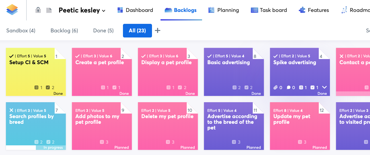Open the Backlog (6) tab
The height and width of the screenshot is (155, 370).
click(64, 30)
